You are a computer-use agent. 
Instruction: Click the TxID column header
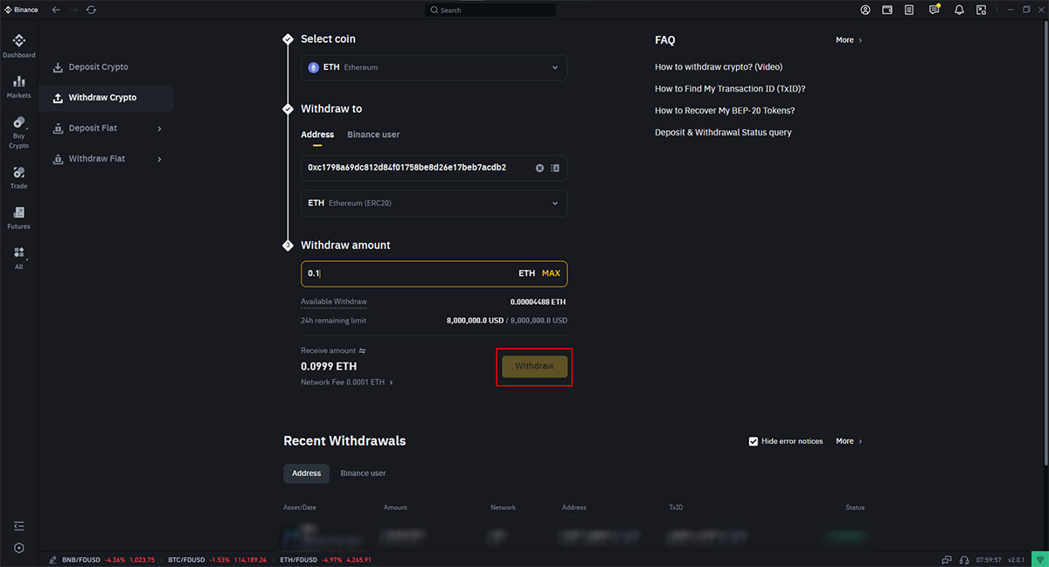point(676,508)
